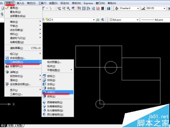Screen dimensions: 170x128
Task: Click the Dimension Style icon beside ISO-25
Action: pyautogui.click(x=143, y=8)
